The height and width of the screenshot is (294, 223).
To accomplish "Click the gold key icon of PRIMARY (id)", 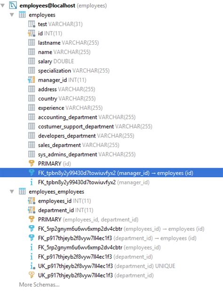I will pos(32,163).
